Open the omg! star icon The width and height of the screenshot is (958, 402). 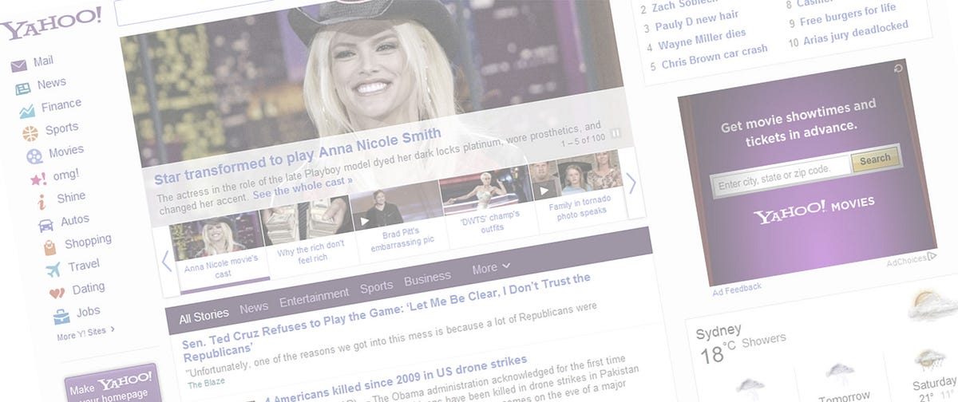click(38, 179)
